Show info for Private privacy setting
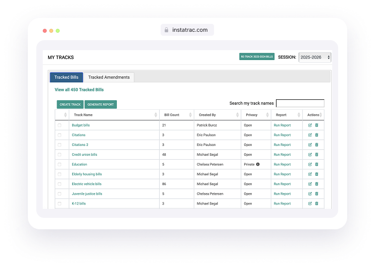Image resolution: width=375 pixels, height=267 pixels. coord(258,164)
